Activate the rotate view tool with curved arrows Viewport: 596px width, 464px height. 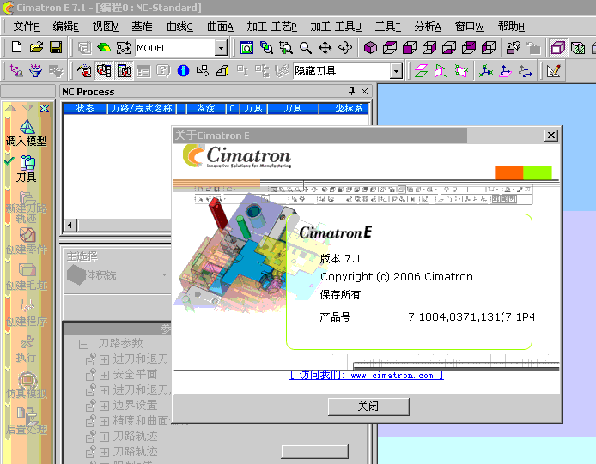point(345,48)
